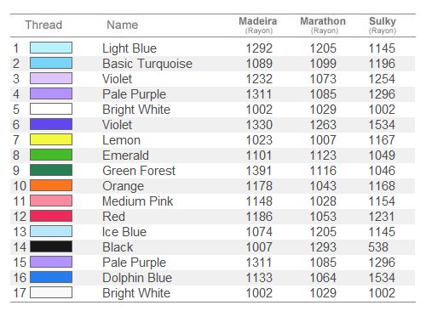Choose the Black thread swatch
The height and width of the screenshot is (311, 426).
click(51, 246)
